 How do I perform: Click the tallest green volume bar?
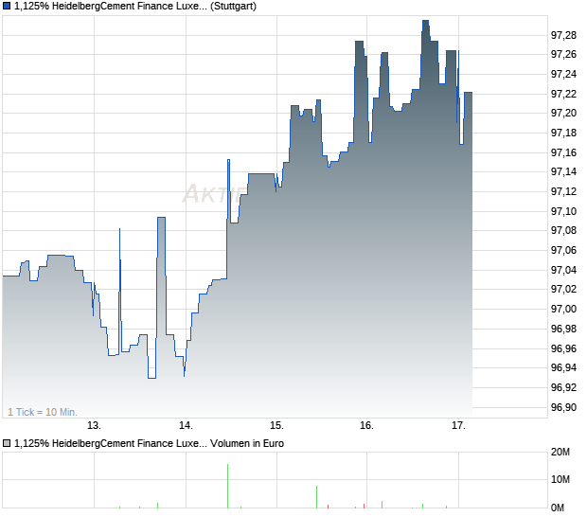(x=227, y=487)
